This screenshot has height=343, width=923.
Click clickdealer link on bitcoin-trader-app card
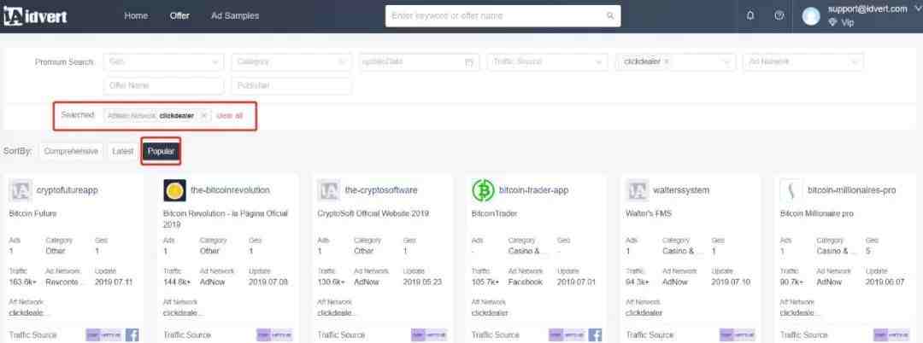click(489, 313)
